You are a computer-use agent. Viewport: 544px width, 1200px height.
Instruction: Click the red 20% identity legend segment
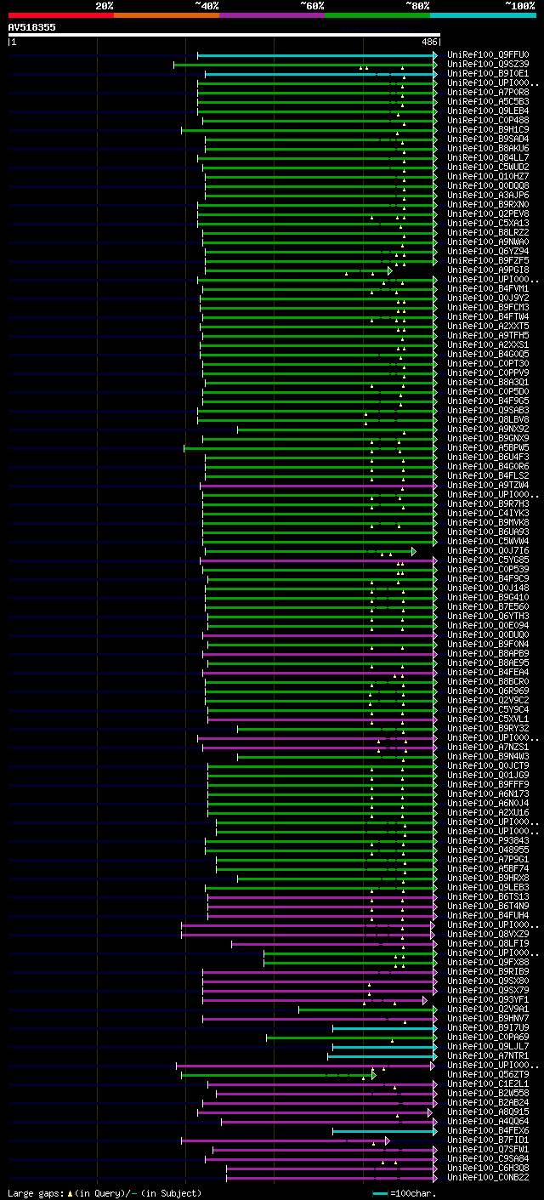tap(61, 15)
